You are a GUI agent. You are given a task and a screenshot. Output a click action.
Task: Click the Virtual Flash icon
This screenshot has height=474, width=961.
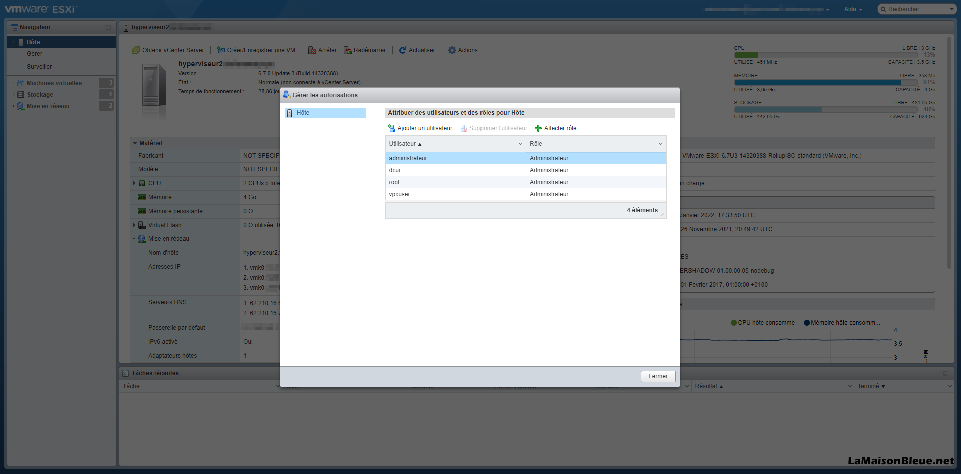pyautogui.click(x=142, y=225)
